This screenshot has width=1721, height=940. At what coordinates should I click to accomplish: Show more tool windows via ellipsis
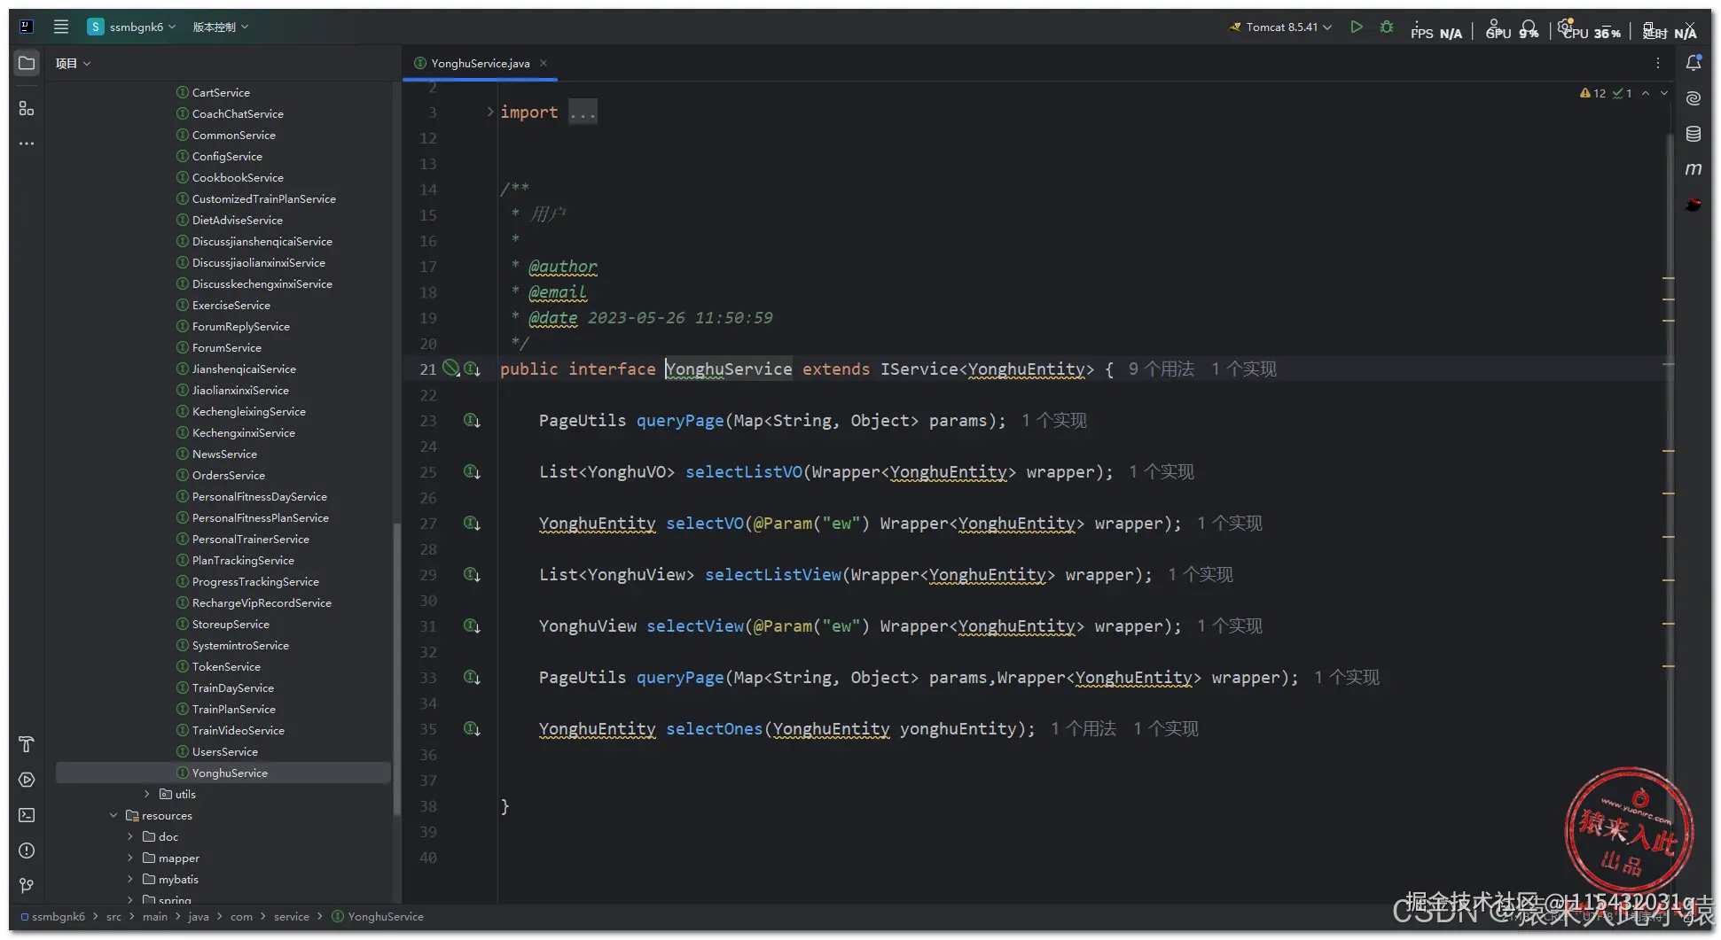[27, 143]
